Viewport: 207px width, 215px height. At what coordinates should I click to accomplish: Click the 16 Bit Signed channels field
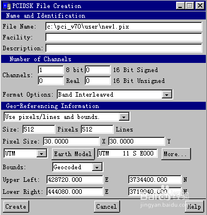[x=98, y=70]
